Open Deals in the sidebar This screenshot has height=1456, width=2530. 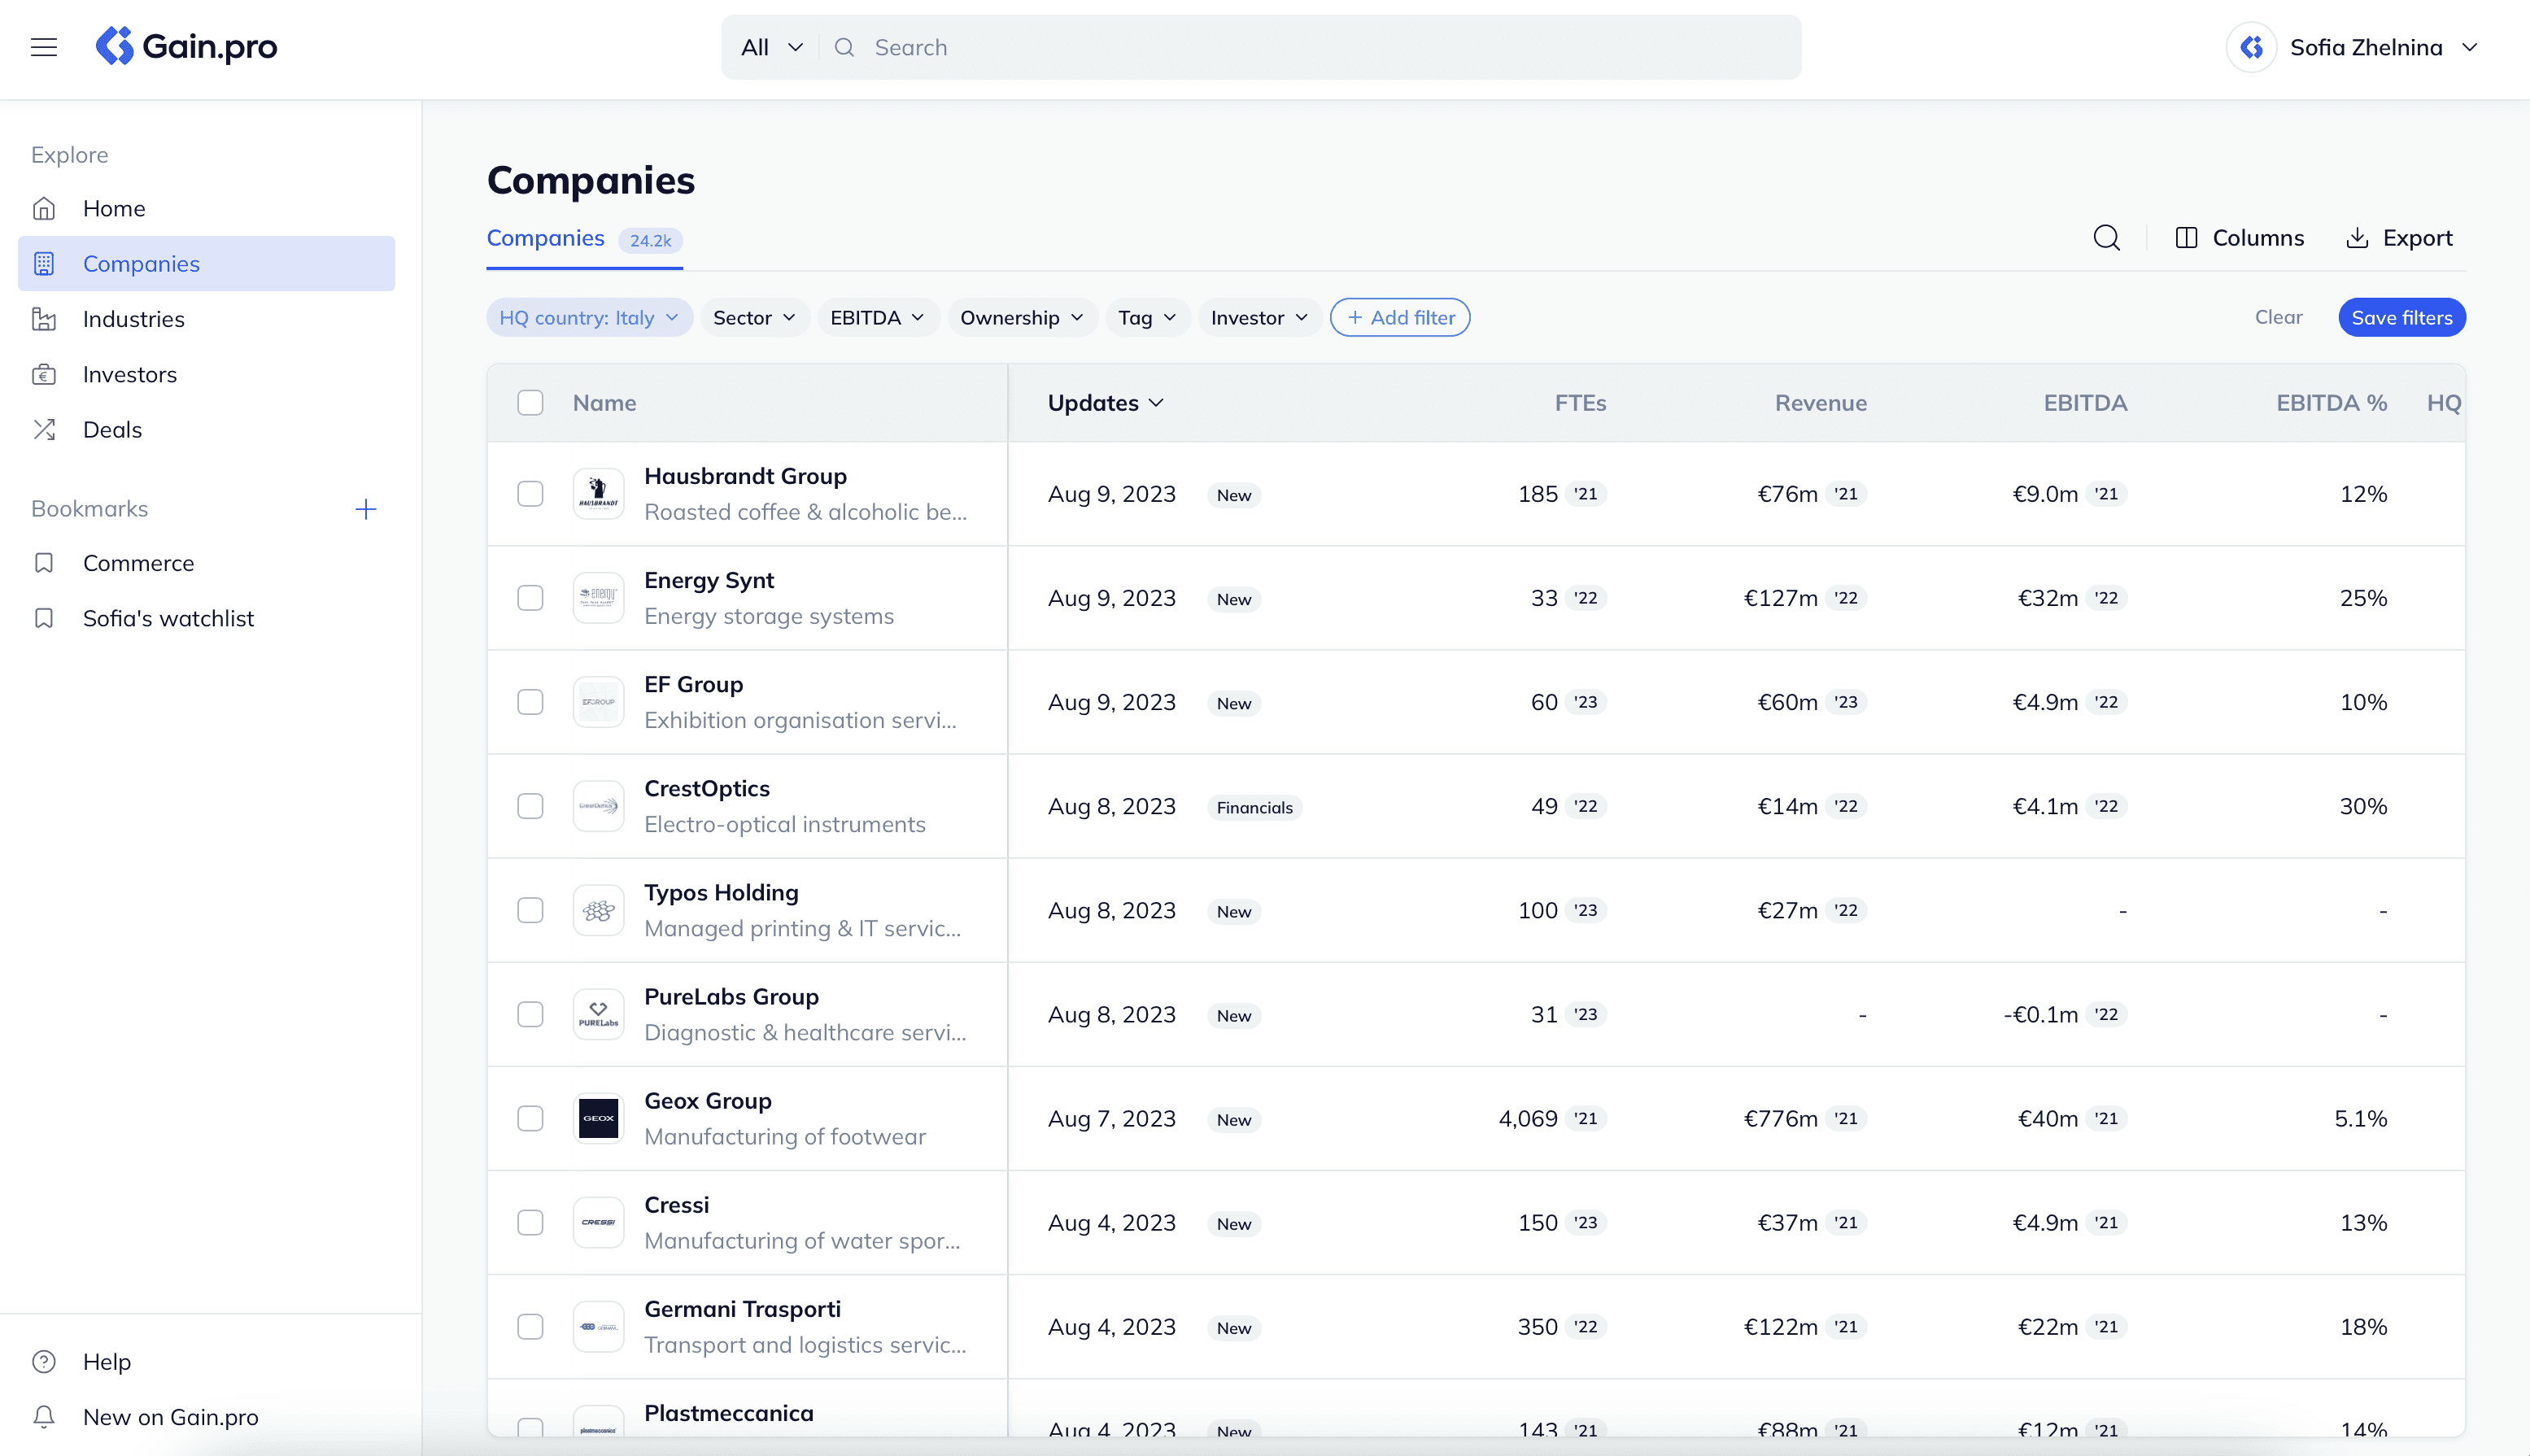[206, 429]
